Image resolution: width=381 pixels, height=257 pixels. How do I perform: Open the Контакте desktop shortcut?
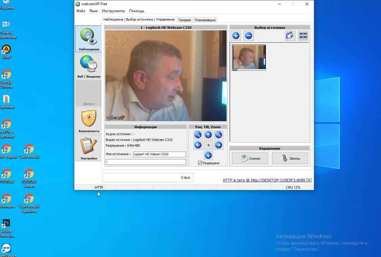[7, 201]
